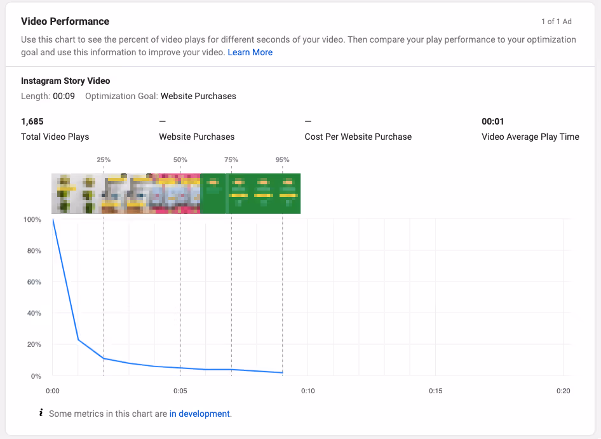Click the retention curve point at one second

point(78,340)
